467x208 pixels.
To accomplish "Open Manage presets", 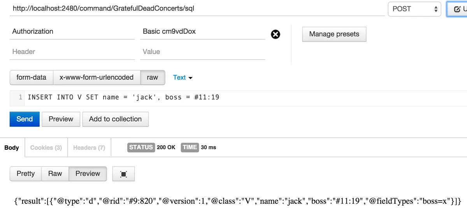I will click(334, 34).
